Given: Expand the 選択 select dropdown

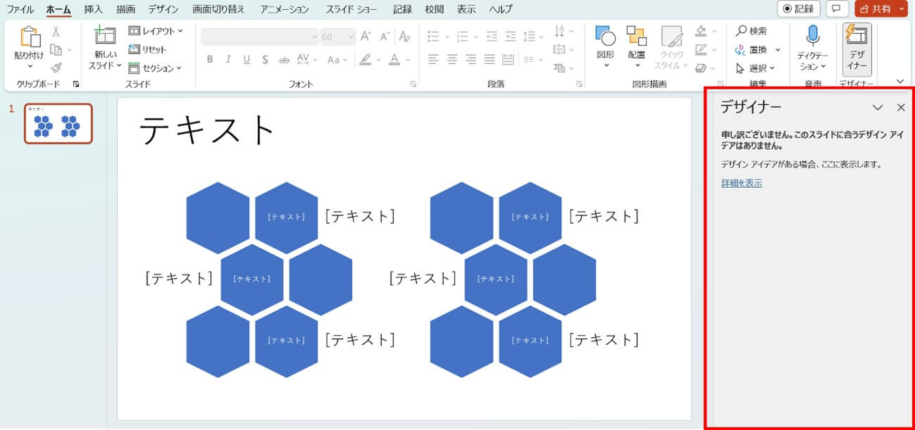Looking at the screenshot, I should click(754, 68).
